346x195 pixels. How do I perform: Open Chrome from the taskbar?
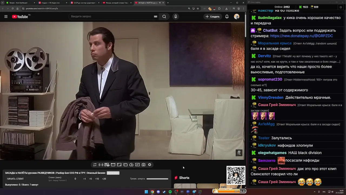152,192
